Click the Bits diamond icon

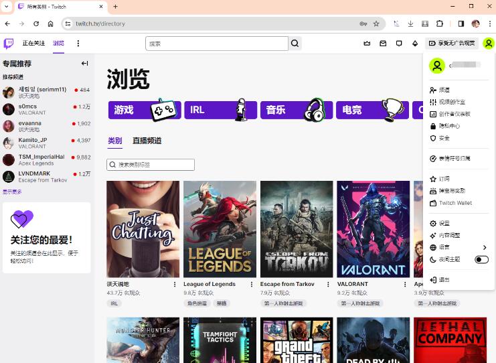tap(415, 44)
